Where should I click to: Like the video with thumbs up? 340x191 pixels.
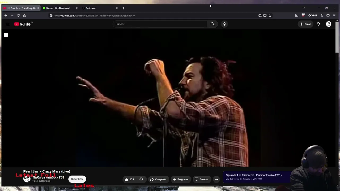click(129, 179)
